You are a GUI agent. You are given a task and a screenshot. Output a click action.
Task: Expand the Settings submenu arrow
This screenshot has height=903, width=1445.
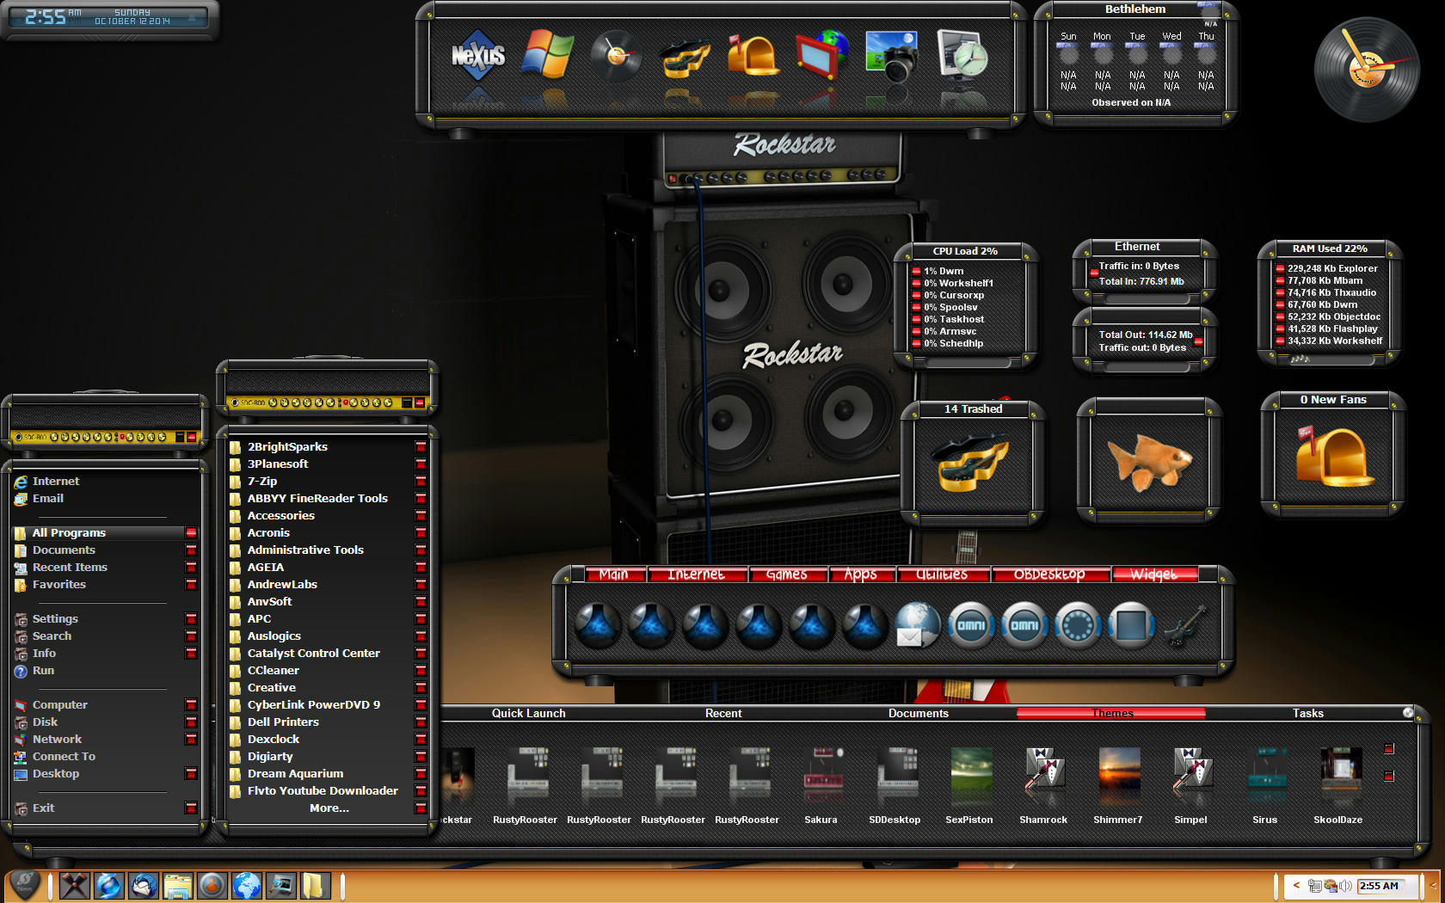point(191,619)
